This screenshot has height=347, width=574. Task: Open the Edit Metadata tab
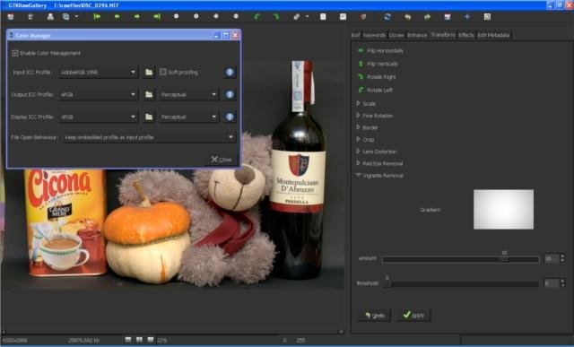pyautogui.click(x=493, y=35)
